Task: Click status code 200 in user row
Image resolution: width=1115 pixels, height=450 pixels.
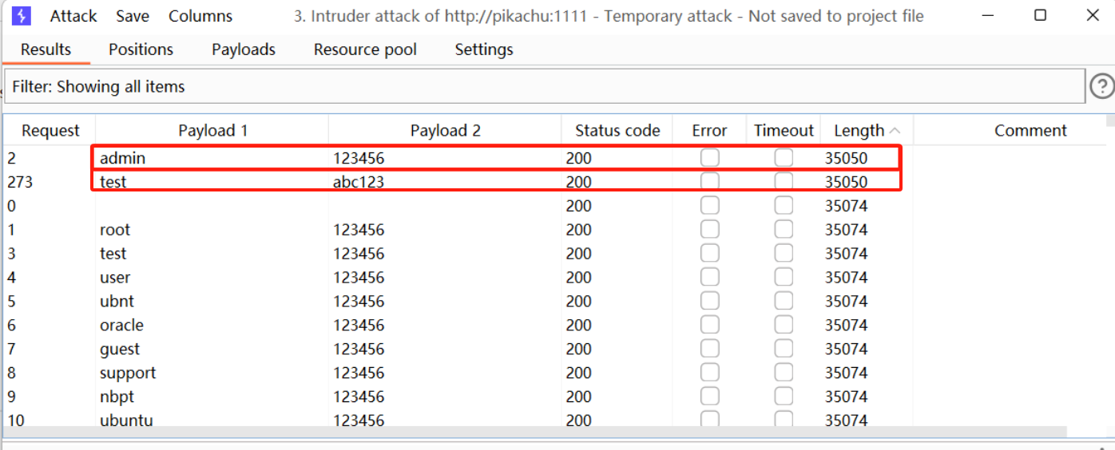Action: pyautogui.click(x=579, y=278)
